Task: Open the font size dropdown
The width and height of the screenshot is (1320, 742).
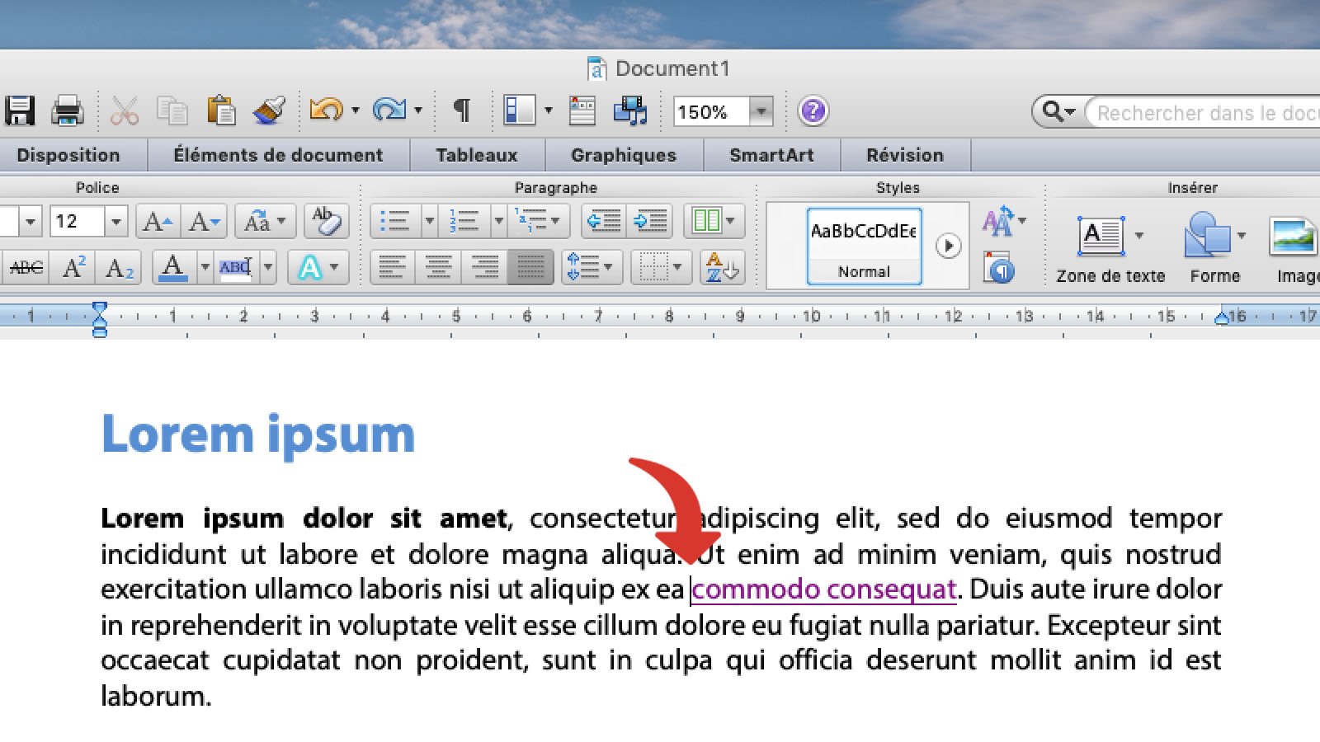Action: (115, 221)
